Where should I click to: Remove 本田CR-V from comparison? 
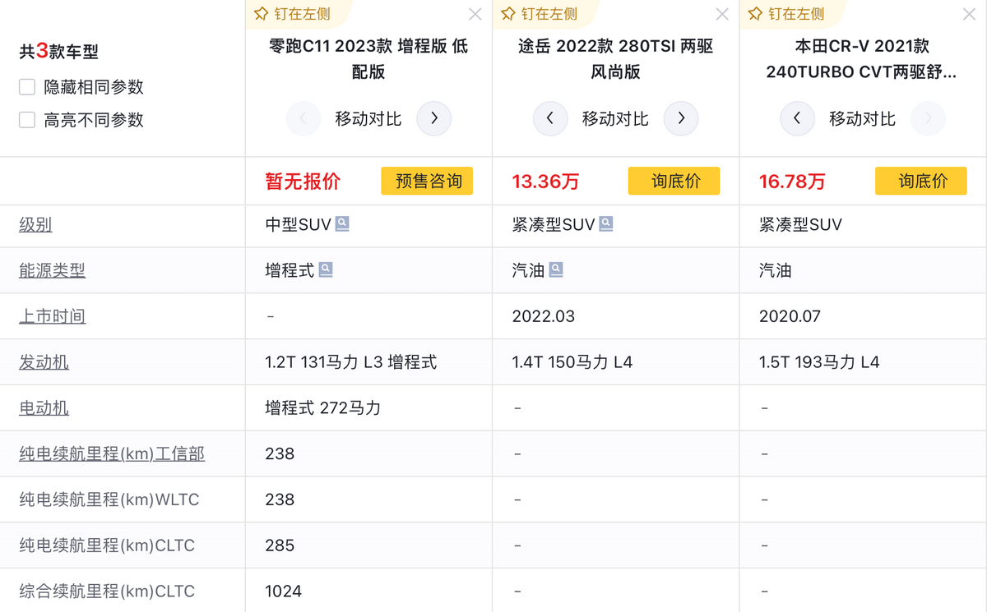(x=970, y=14)
